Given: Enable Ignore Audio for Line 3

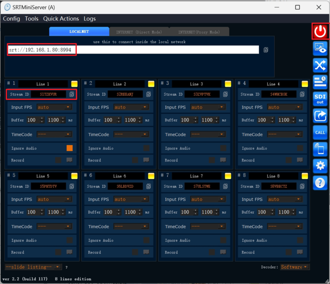Looking at the screenshot, I should coord(223,148).
